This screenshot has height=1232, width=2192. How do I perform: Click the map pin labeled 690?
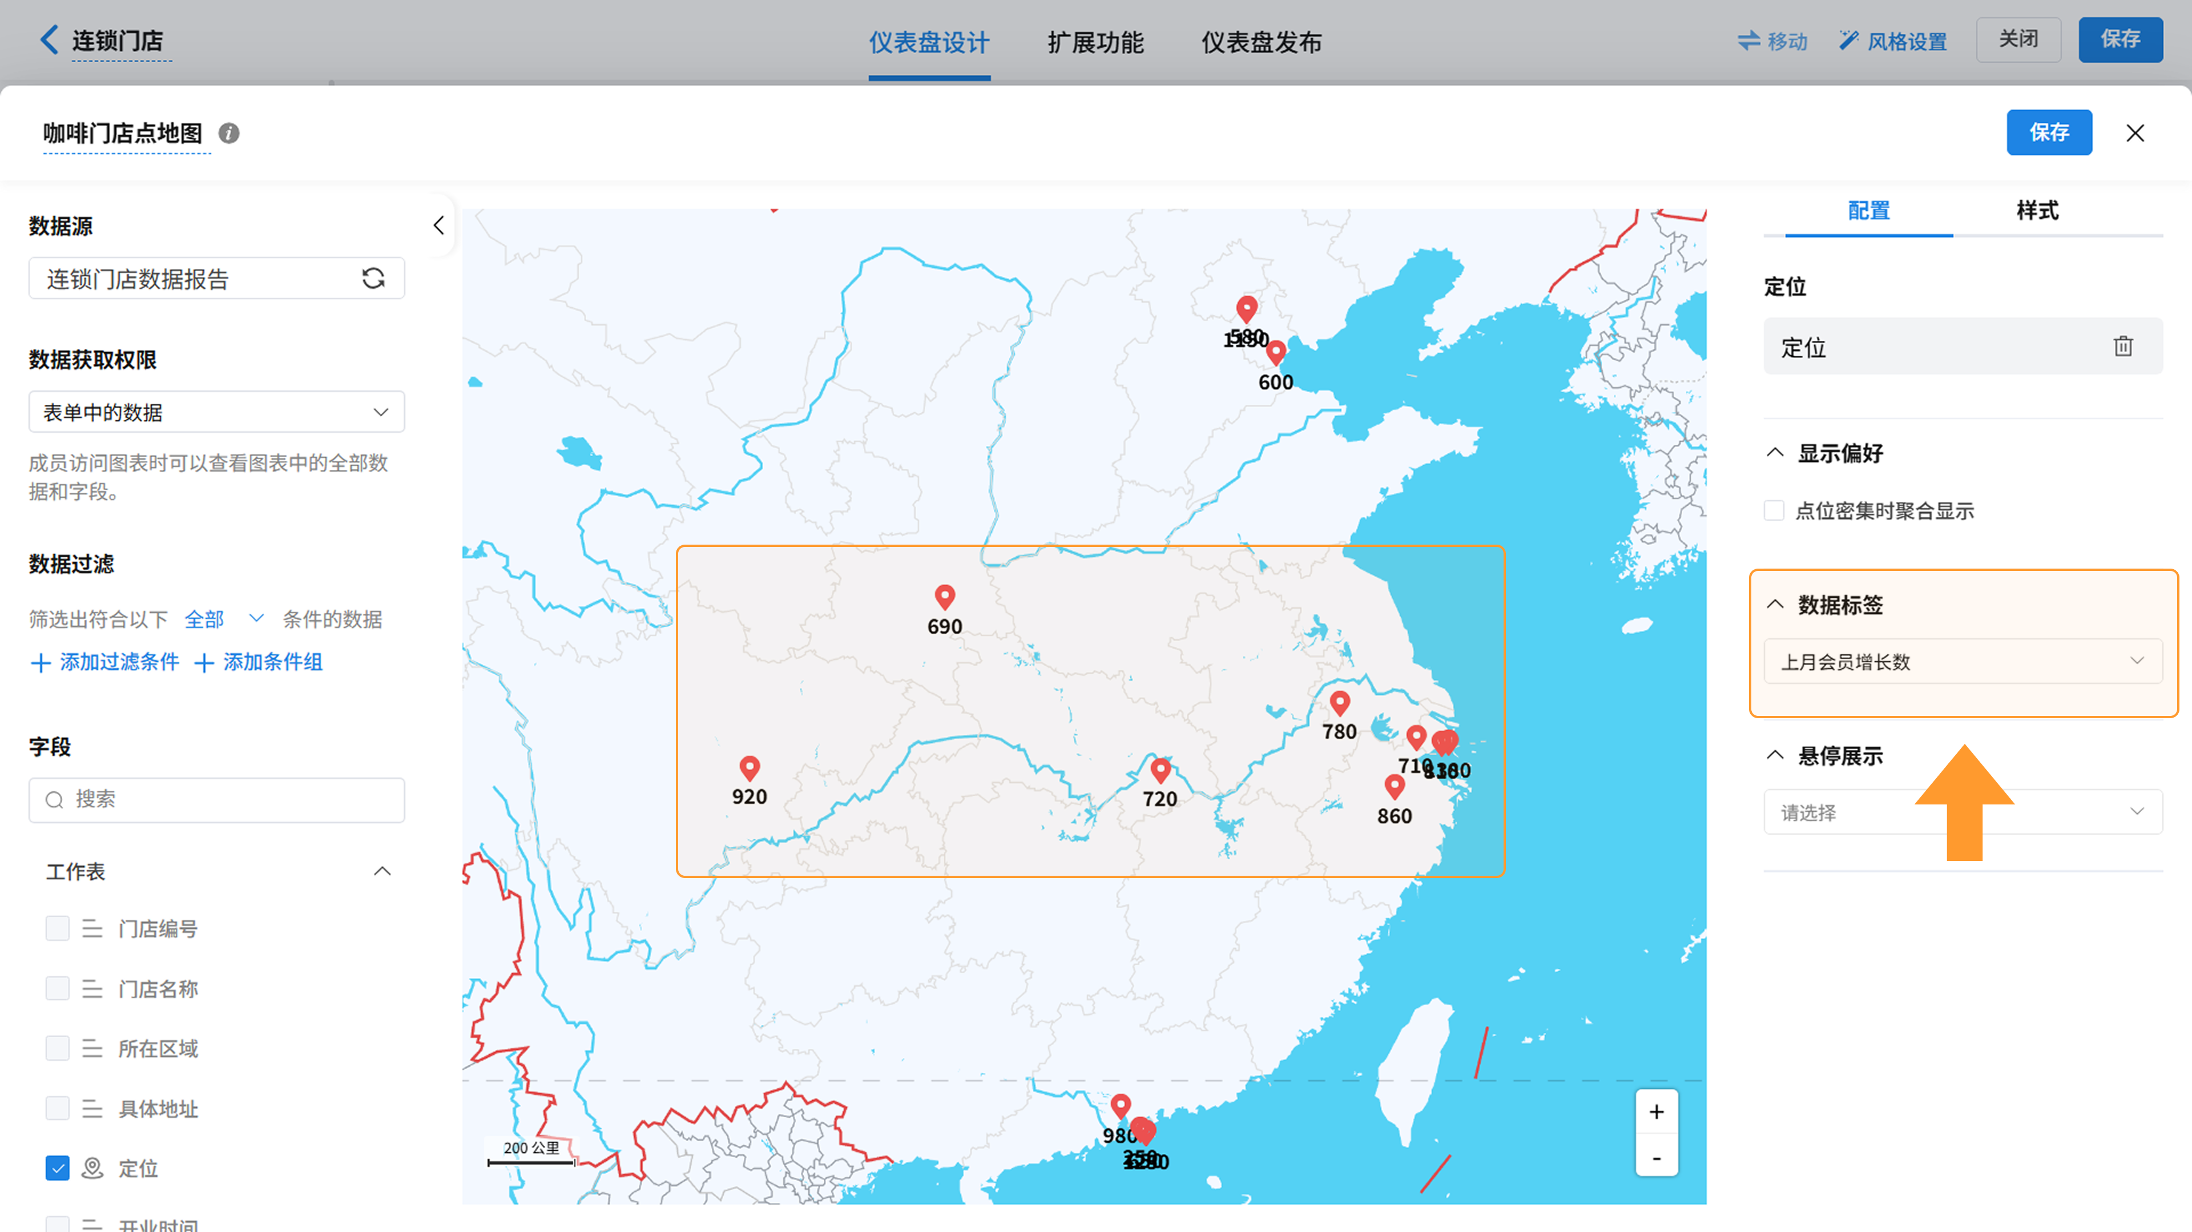pos(945,597)
